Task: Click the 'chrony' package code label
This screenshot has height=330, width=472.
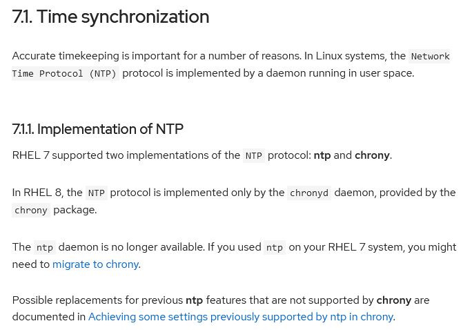Action: [x=31, y=210]
